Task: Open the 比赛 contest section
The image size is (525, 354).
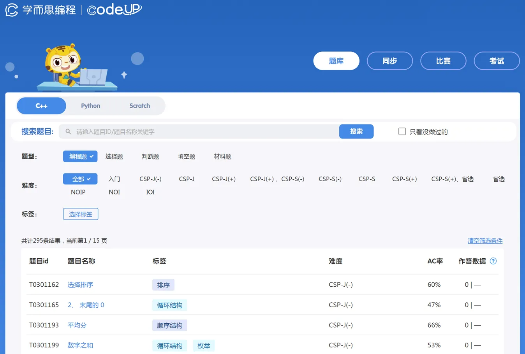Action: [443, 61]
